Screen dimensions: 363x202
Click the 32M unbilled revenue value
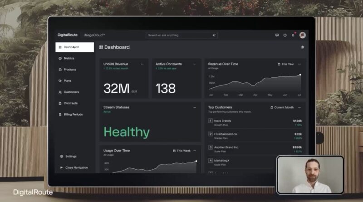point(117,88)
